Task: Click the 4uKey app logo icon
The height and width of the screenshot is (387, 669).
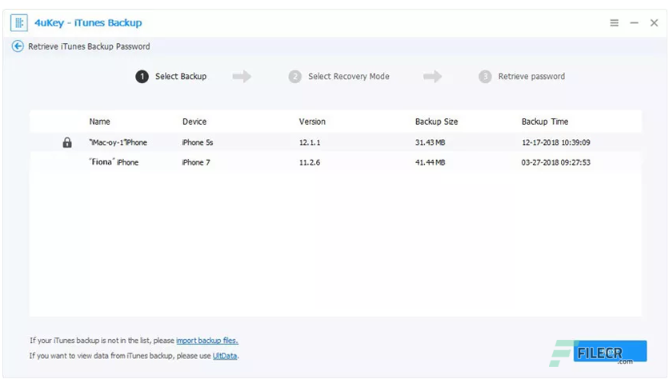Action: [18, 23]
